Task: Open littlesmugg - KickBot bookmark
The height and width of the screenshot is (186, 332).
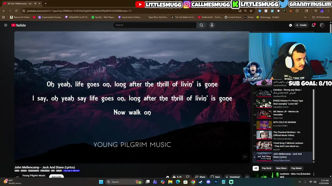Action: pos(268,17)
